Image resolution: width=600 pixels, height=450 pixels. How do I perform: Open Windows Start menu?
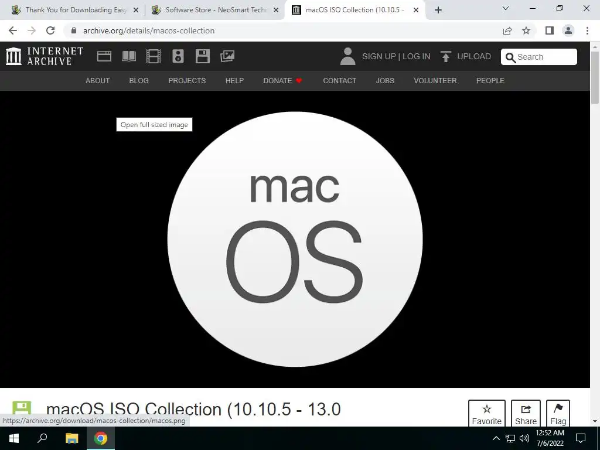[14, 438]
